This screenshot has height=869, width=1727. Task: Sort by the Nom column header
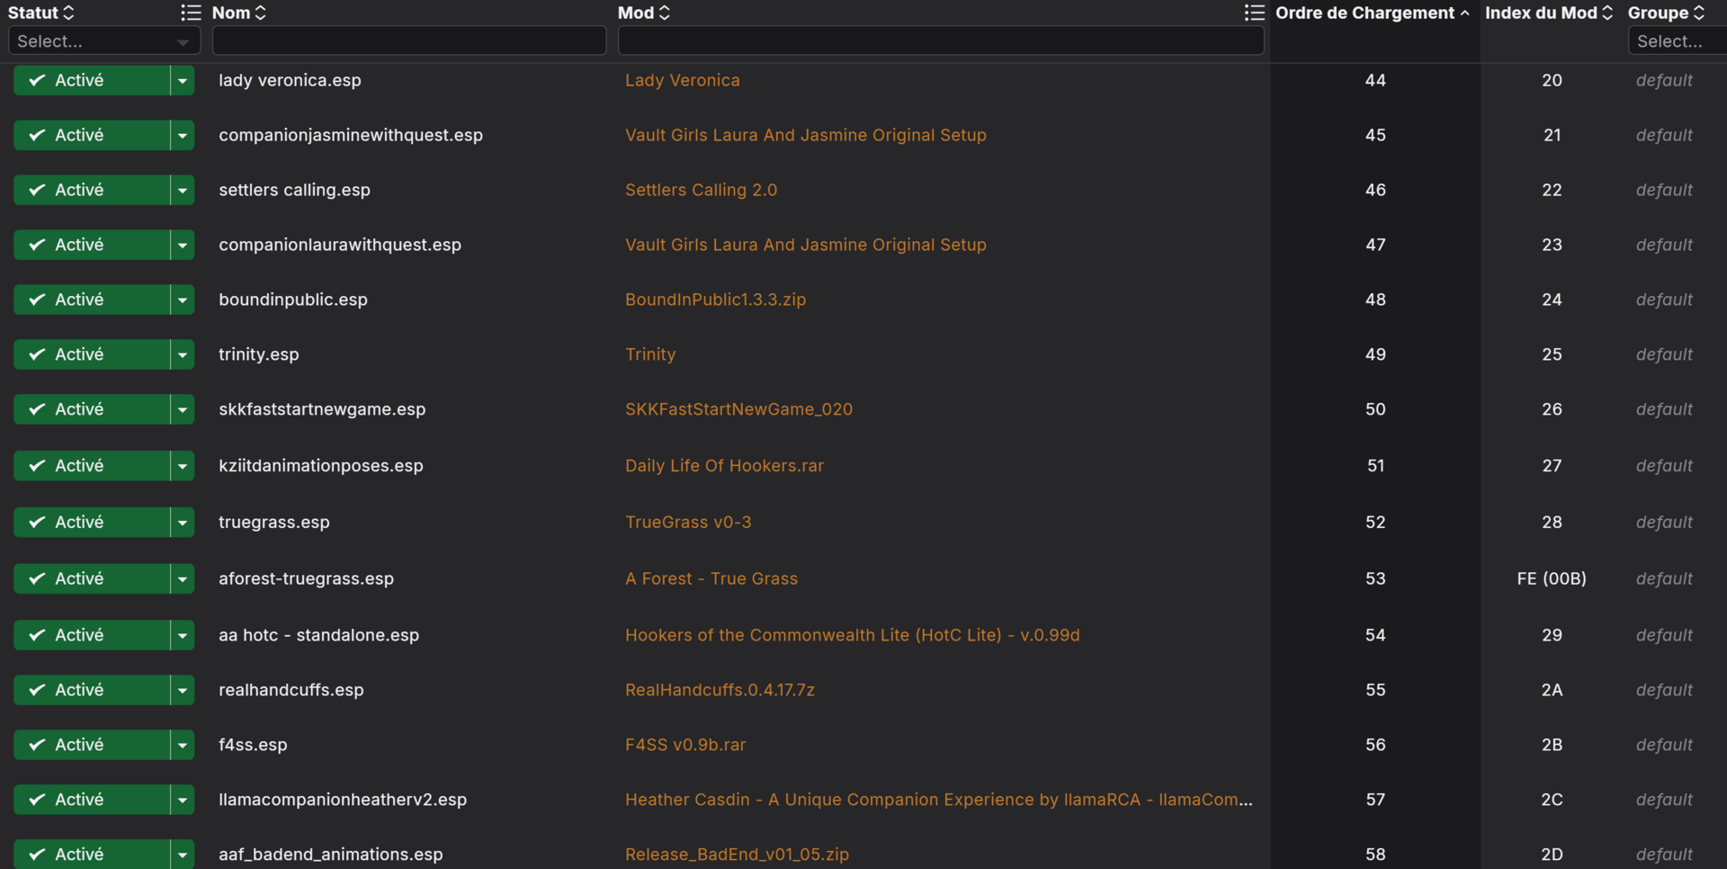click(239, 13)
